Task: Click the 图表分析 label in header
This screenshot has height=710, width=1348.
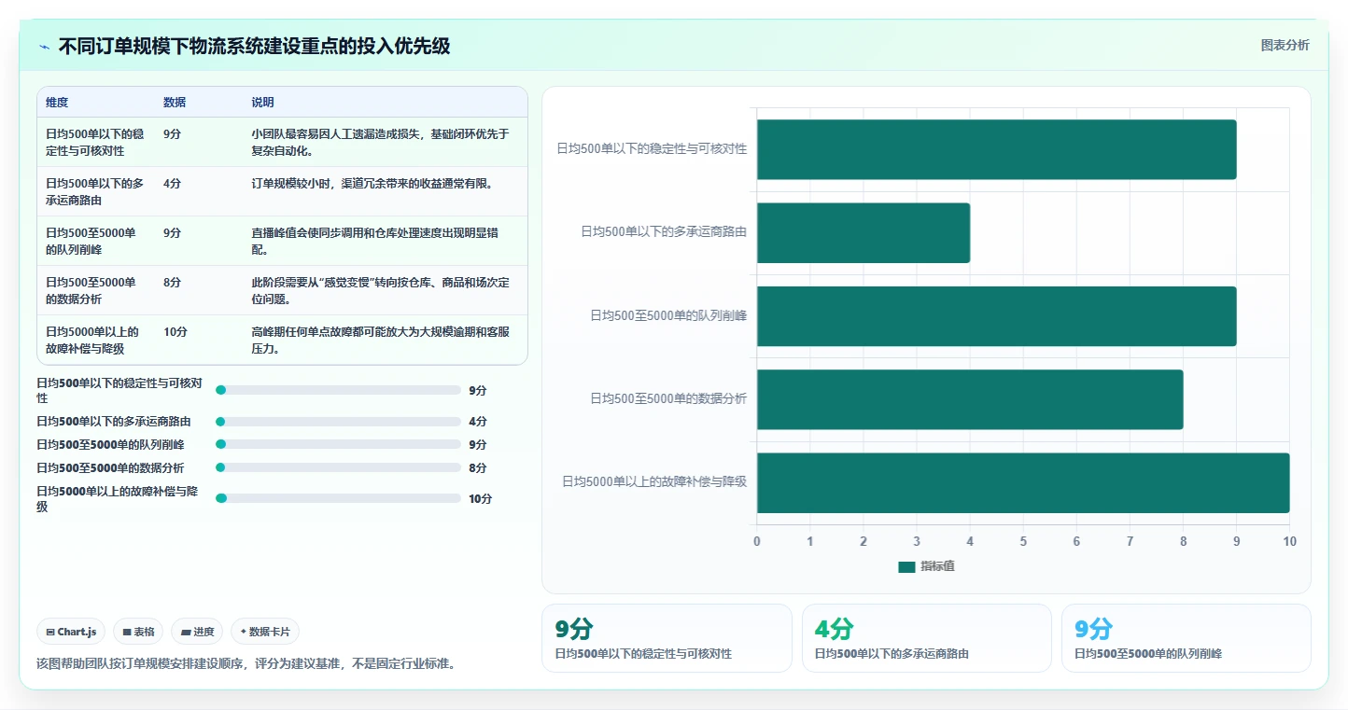Action: pos(1285,45)
